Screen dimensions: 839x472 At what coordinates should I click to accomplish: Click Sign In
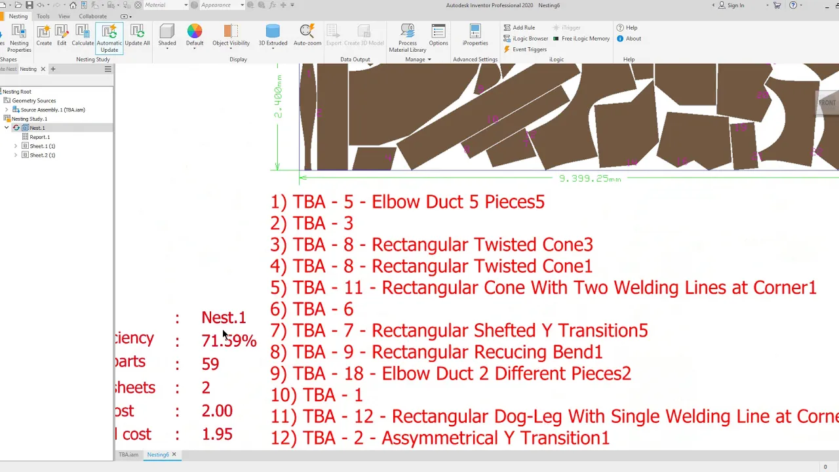[x=731, y=5]
